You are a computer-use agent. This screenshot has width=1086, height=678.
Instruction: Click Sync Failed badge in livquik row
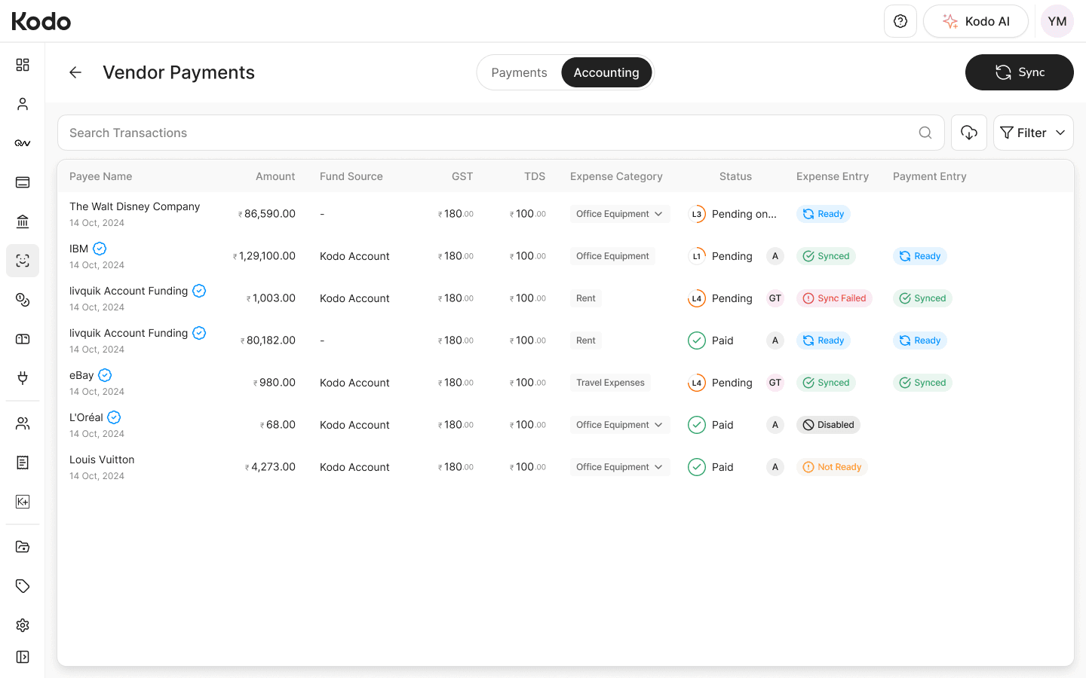(834, 298)
